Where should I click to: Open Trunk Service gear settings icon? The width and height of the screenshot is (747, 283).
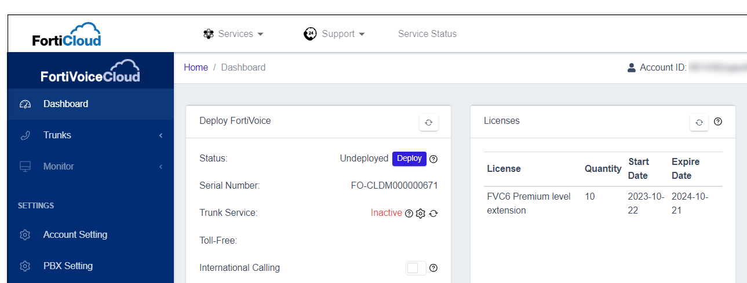[x=421, y=214]
